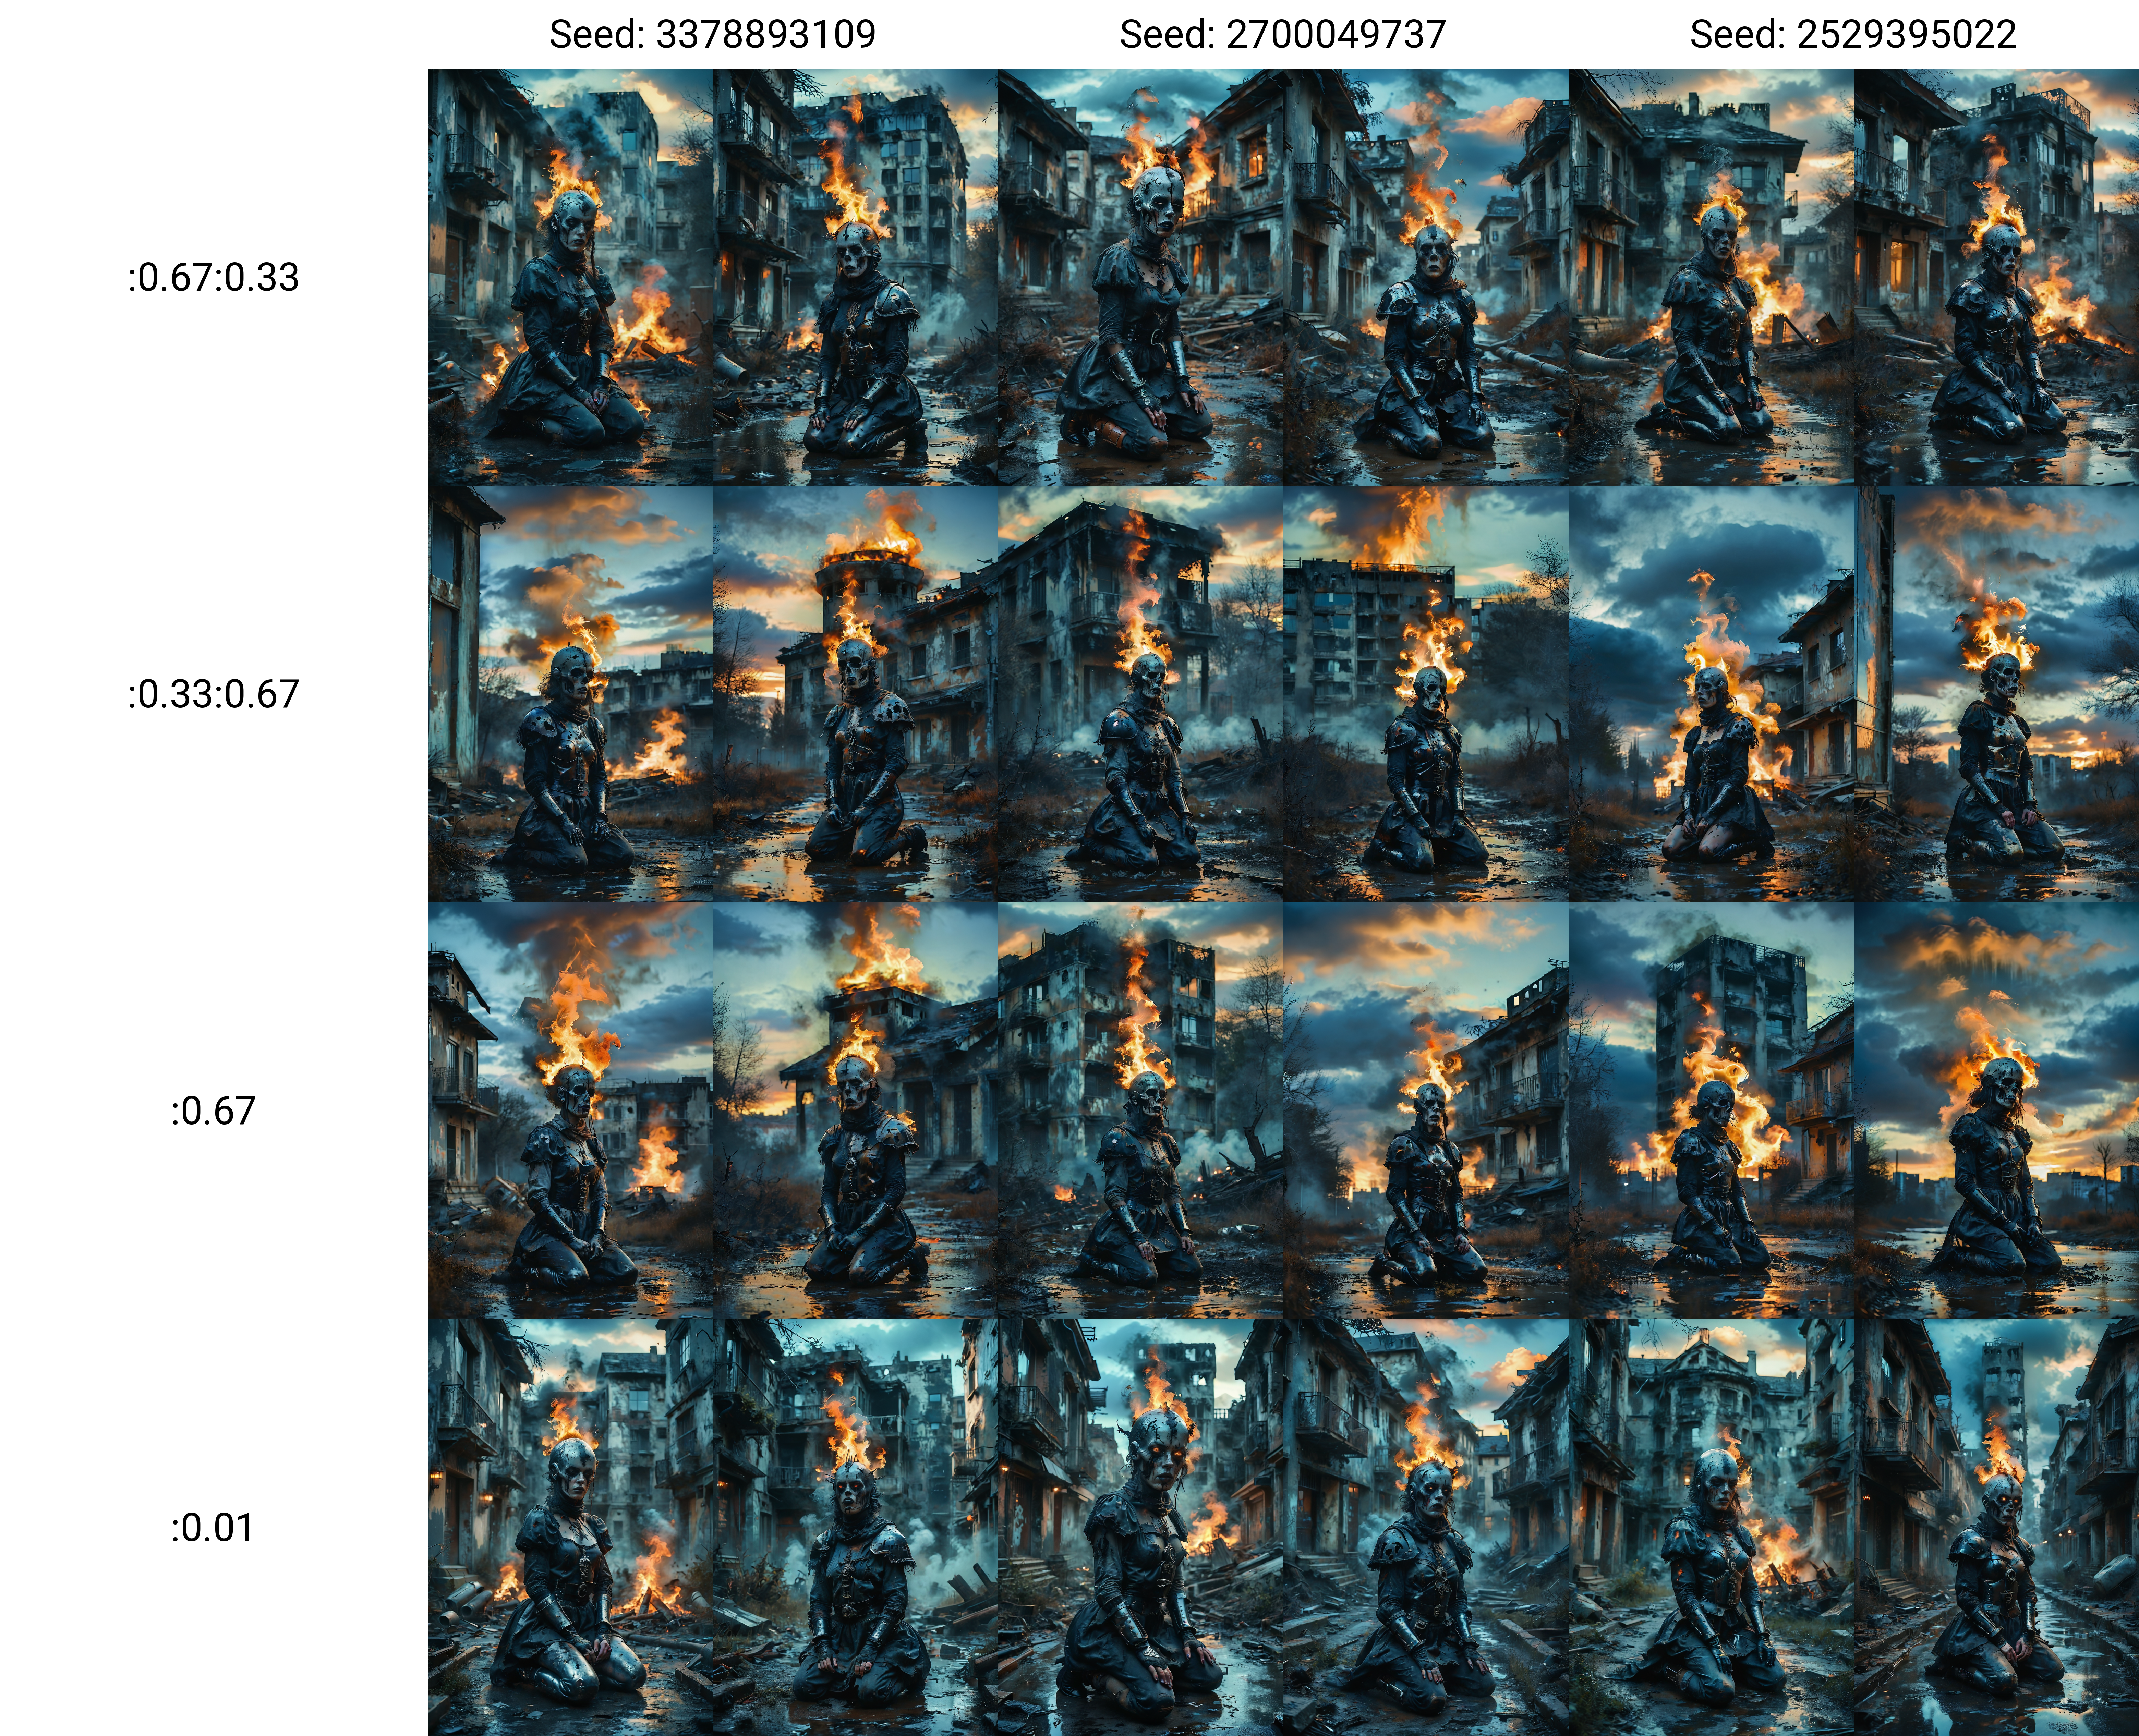Open first image in :0.67:0.33 row
This screenshot has width=2139, height=1736.
(x=570, y=277)
